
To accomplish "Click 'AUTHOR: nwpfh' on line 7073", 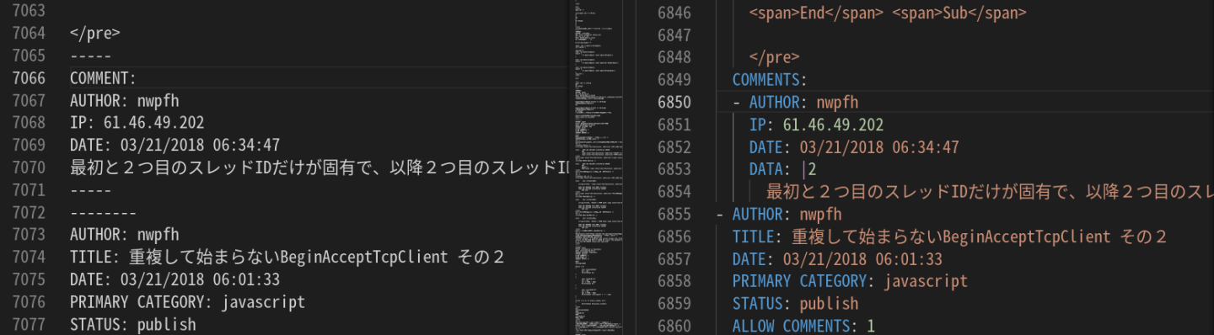I will (124, 235).
